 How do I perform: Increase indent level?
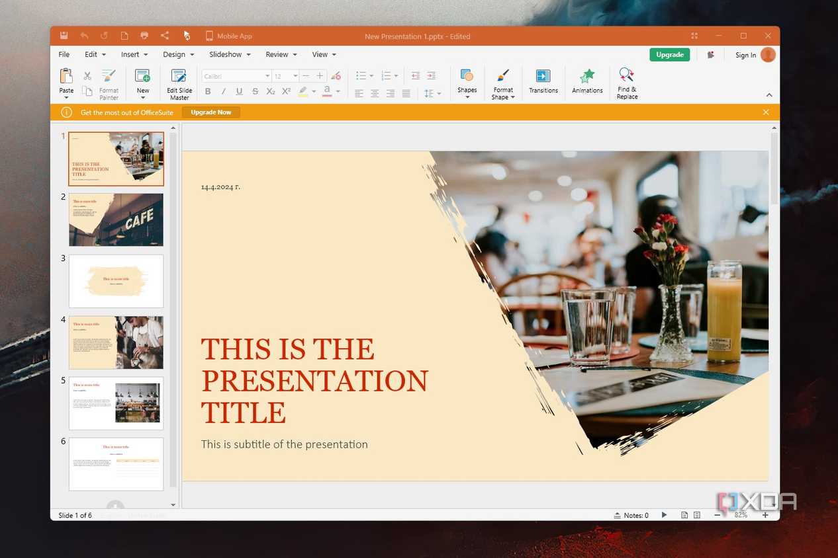431,76
